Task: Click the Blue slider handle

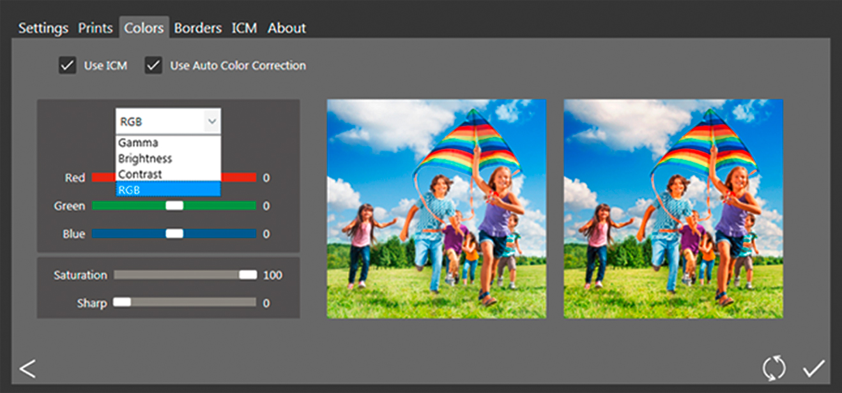Action: [x=174, y=234]
